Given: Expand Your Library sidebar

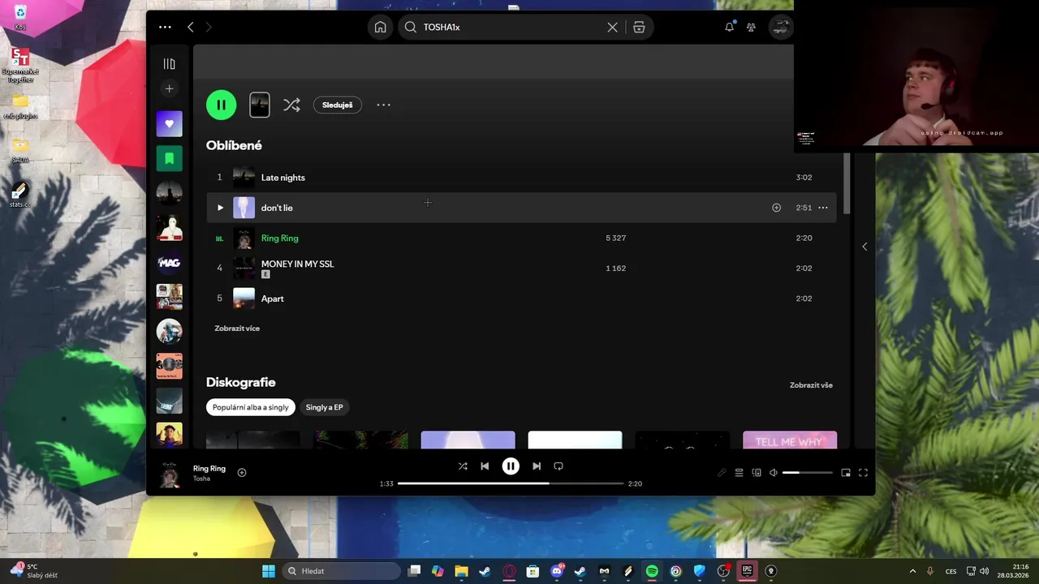Looking at the screenshot, I should 169,64.
